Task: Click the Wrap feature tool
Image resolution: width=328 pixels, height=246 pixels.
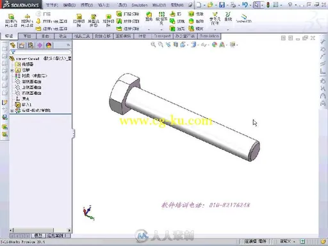Action: [196, 14]
